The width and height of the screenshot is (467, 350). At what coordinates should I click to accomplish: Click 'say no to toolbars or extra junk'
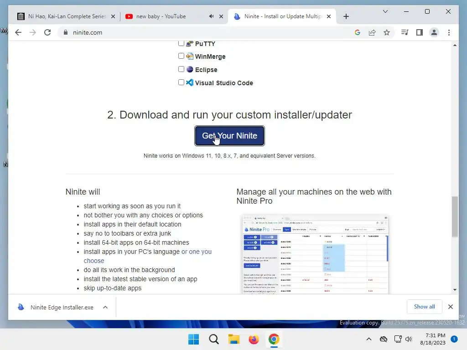tap(127, 233)
